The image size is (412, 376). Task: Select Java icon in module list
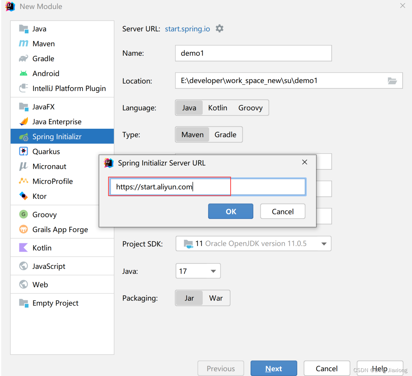tap(24, 29)
